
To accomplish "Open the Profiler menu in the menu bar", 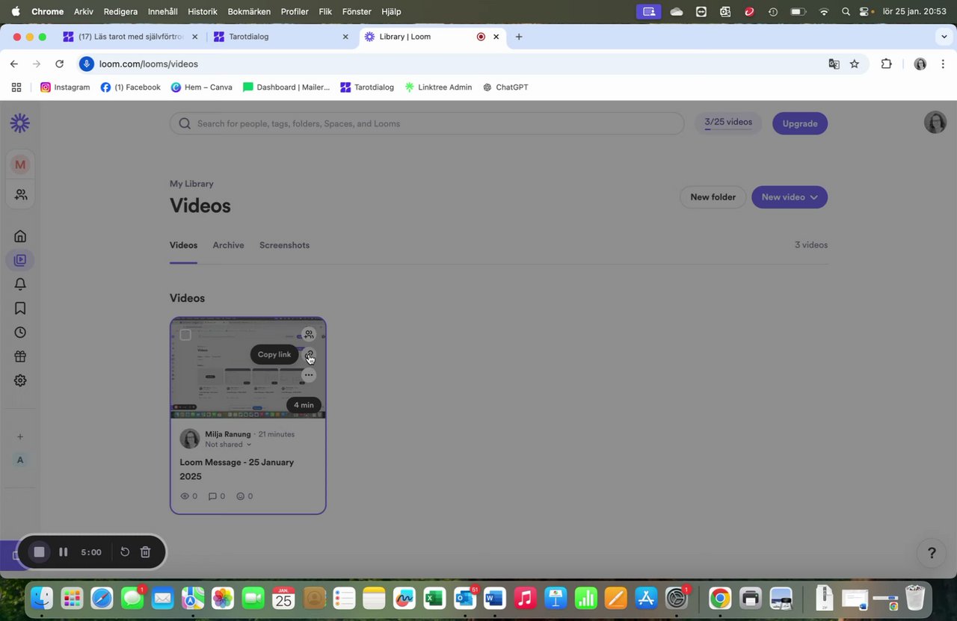I will point(295,11).
